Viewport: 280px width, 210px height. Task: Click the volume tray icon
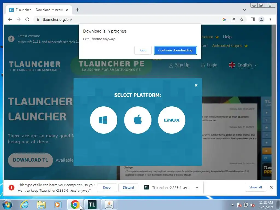(252, 205)
